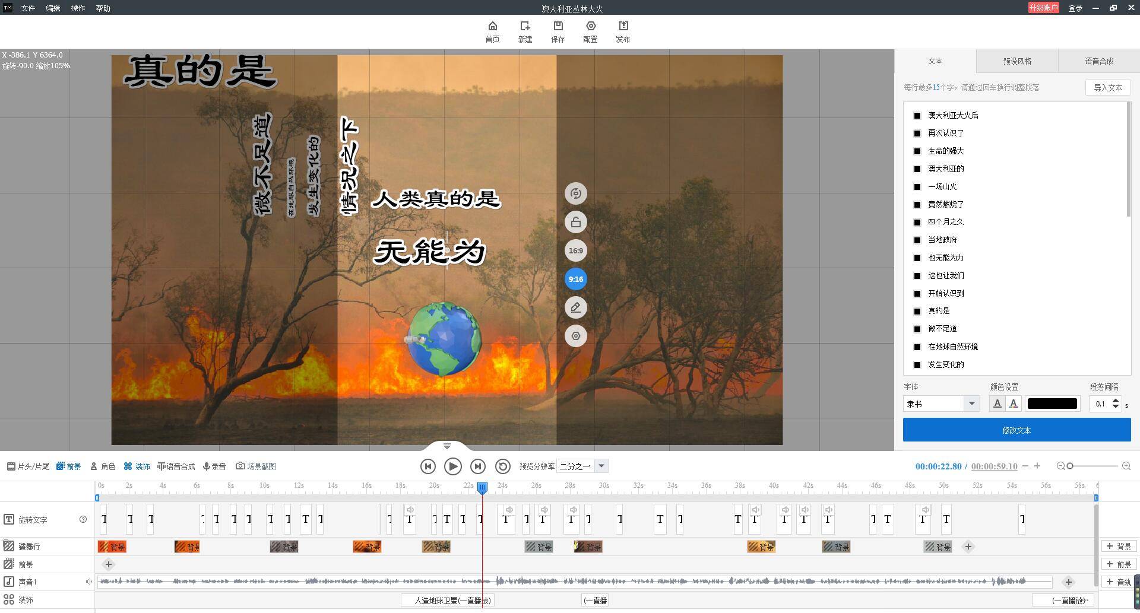Viewport: 1140px width, 613px height.
Task: Adjust the timeline zoom slider handle
Action: click(x=1070, y=466)
